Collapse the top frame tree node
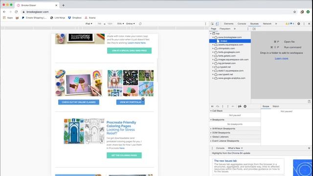Screen dimensions: 313x176 click(x=211, y=34)
